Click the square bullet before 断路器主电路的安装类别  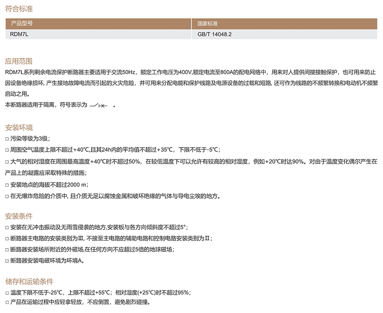coord(7,239)
